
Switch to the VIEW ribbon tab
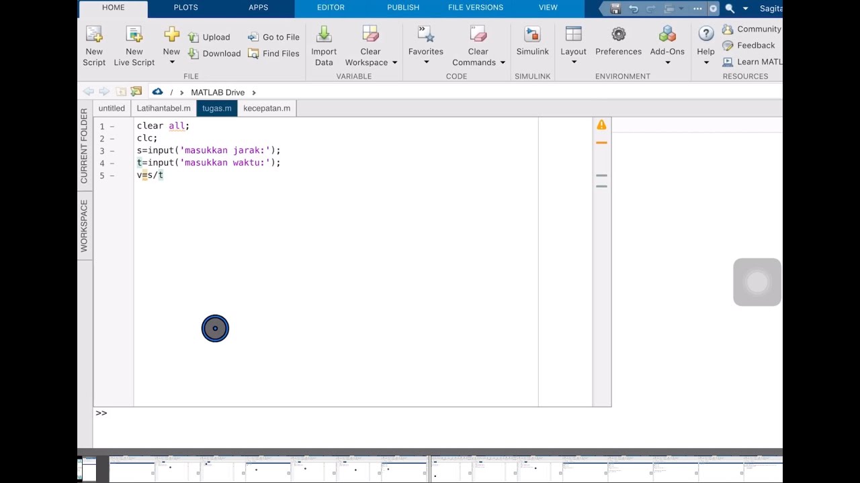[x=548, y=7]
